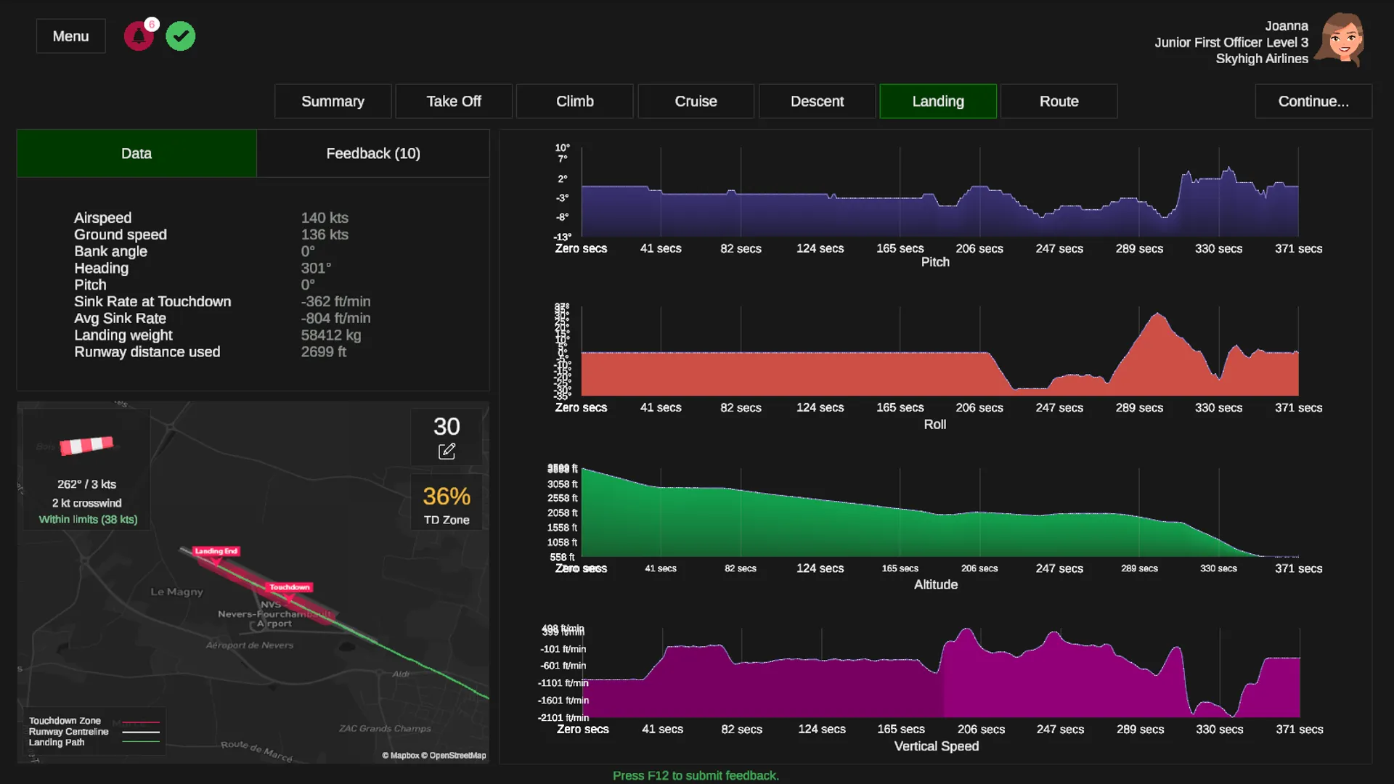Click the edit pencil icon under 30
The height and width of the screenshot is (784, 1394).
(447, 452)
